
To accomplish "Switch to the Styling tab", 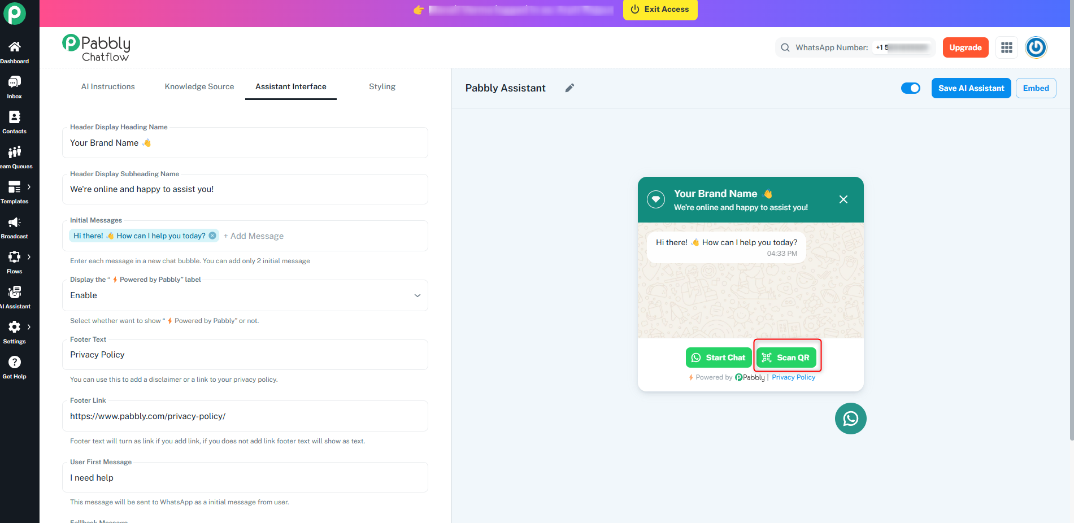I will click(x=382, y=86).
